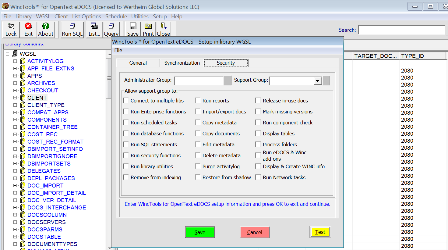Check Run Enterprise functions
This screenshot has width=448, height=250.
point(126,111)
